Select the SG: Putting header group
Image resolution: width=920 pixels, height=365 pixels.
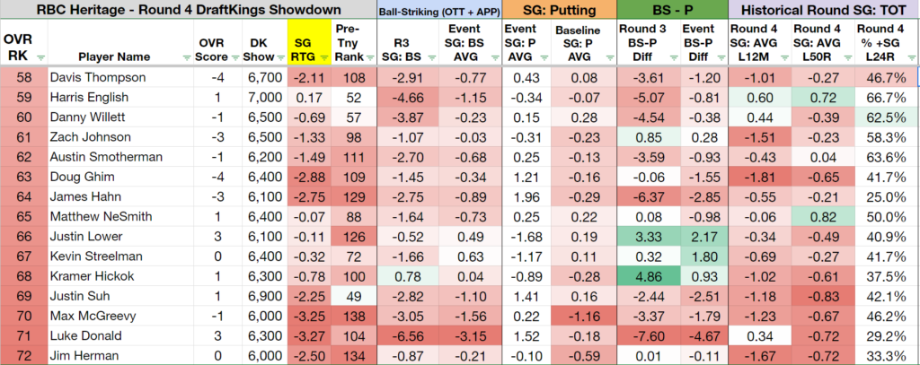[557, 9]
